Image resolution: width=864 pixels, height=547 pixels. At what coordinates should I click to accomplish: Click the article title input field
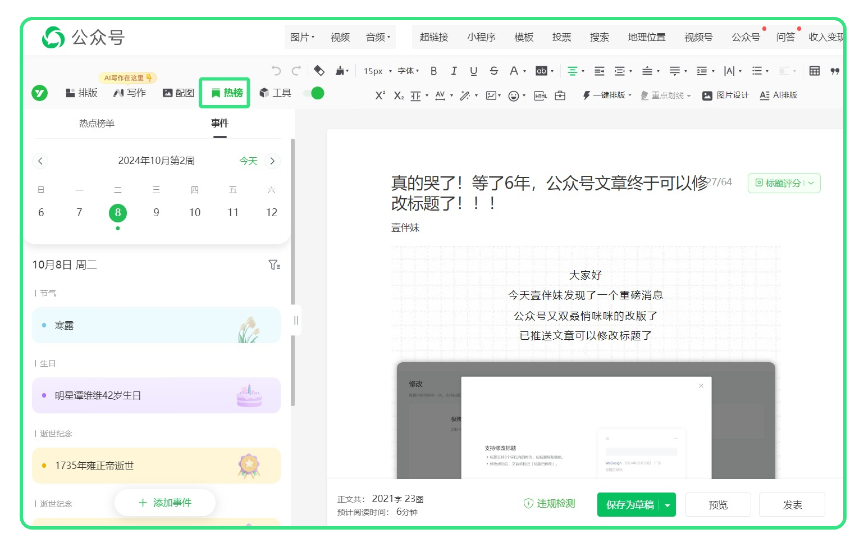pyautogui.click(x=550, y=193)
